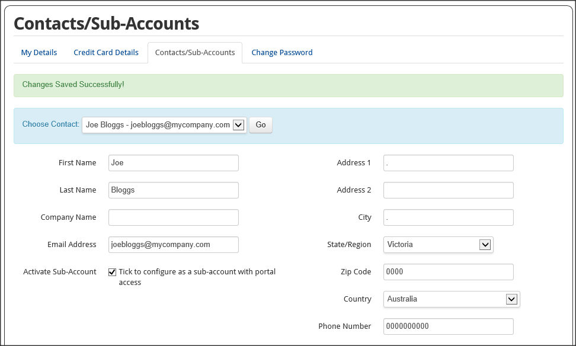576x346 pixels.
Task: Select the Zip Code field
Action: (449, 272)
